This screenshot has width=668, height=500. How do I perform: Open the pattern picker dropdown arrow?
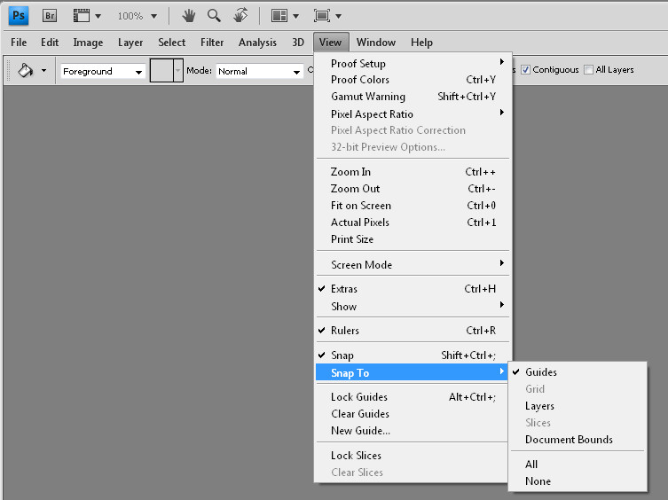pyautogui.click(x=178, y=70)
